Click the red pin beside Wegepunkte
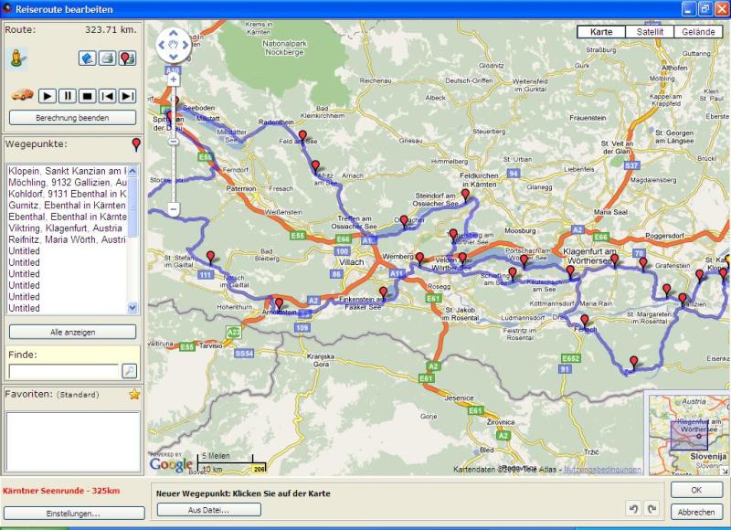731x530 pixels. 136,144
